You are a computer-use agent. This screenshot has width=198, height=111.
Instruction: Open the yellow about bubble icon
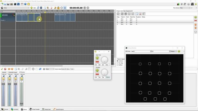[x=28, y=4]
